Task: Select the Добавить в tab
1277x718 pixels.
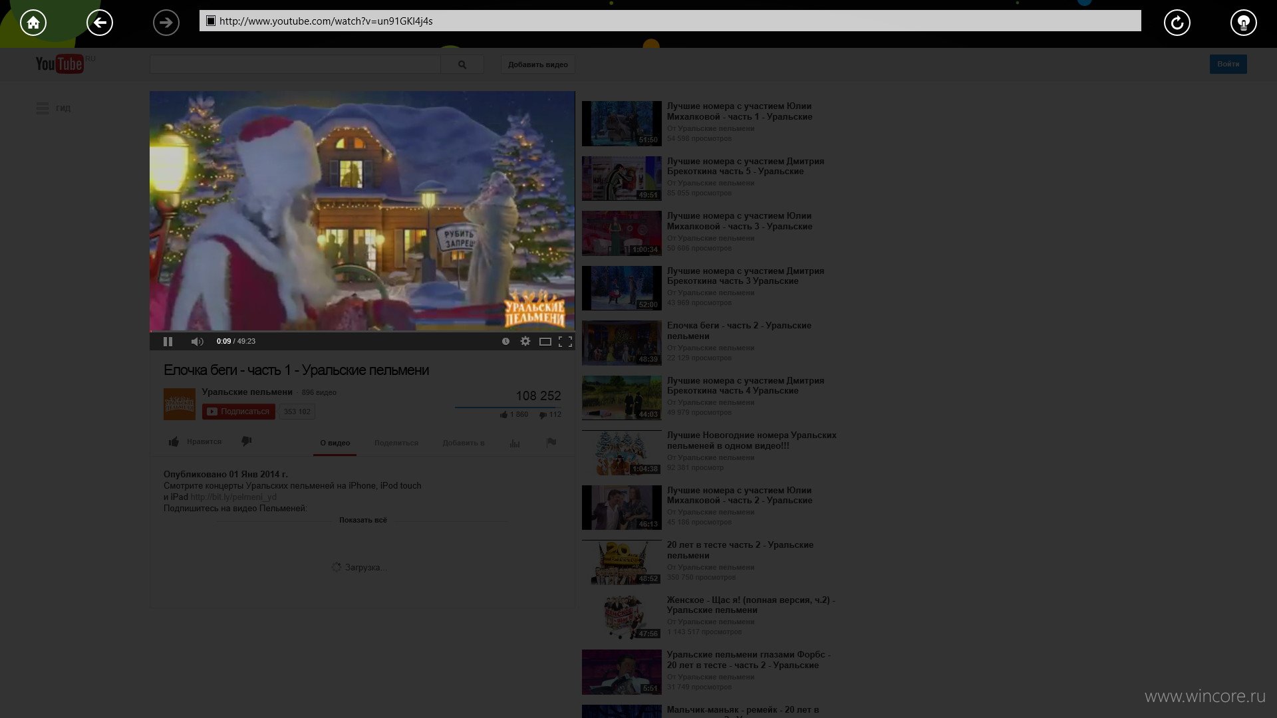Action: [464, 443]
